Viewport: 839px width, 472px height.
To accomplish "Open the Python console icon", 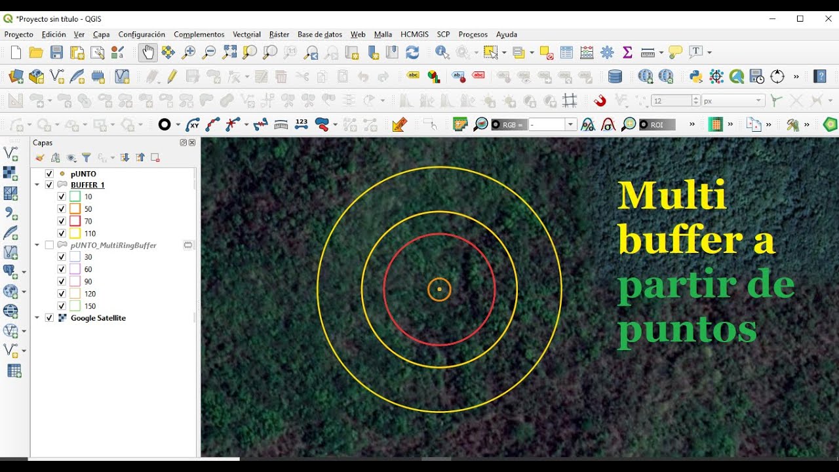I will 696,77.
